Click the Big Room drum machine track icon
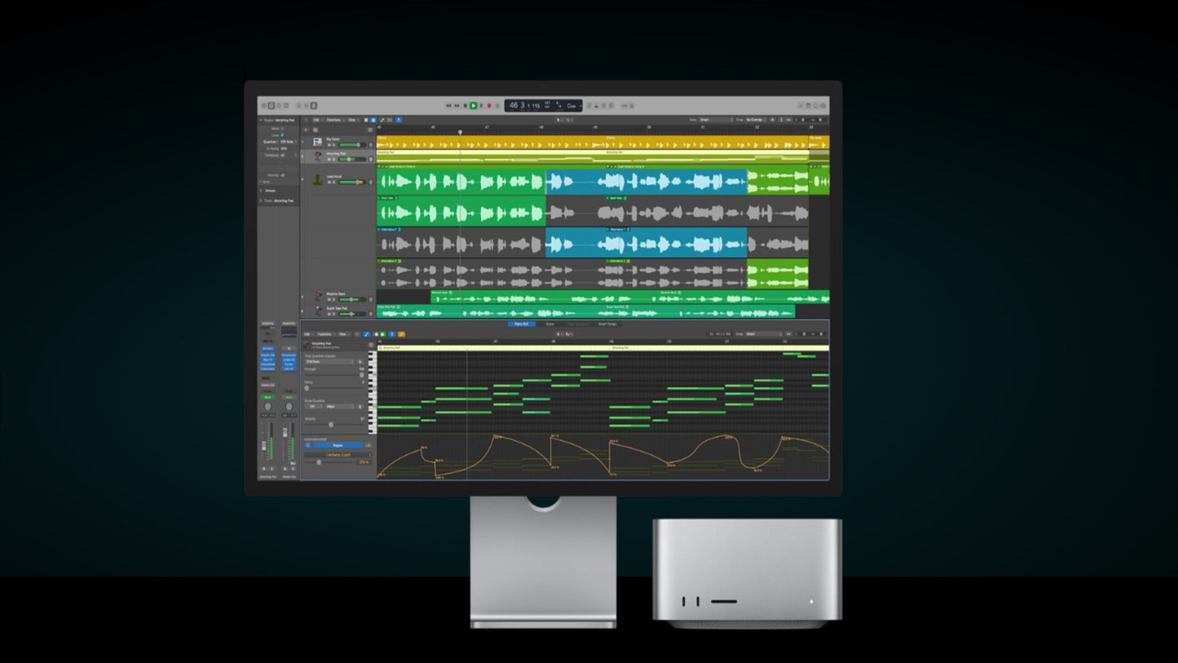Image resolution: width=1178 pixels, height=663 pixels. (x=317, y=142)
